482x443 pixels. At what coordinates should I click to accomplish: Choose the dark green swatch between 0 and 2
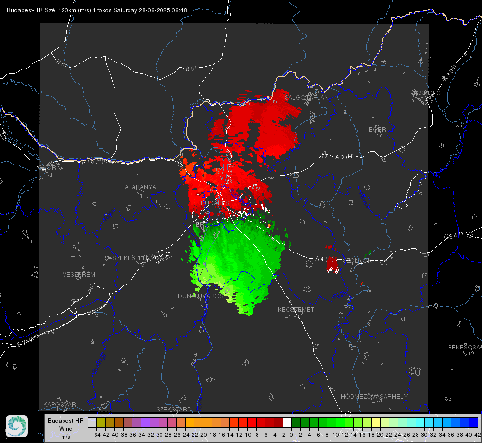[x=296, y=423]
